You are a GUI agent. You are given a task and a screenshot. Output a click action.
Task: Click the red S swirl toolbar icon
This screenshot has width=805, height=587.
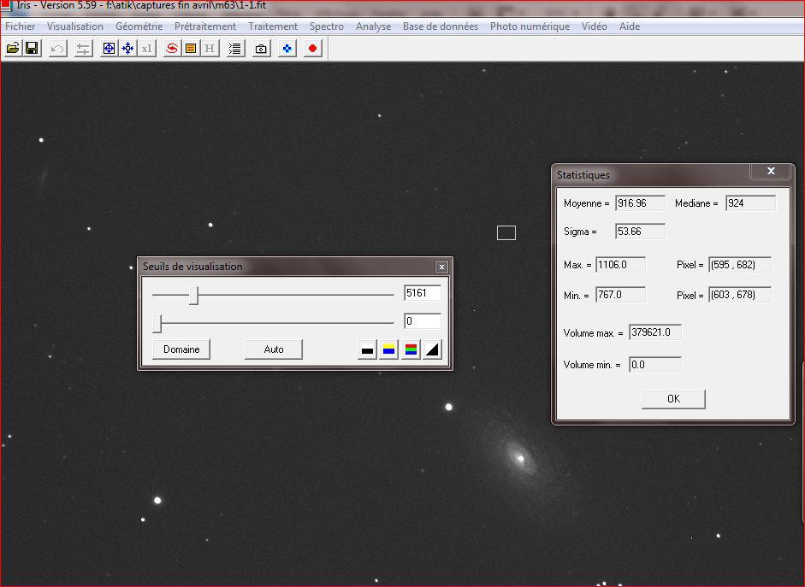point(172,49)
